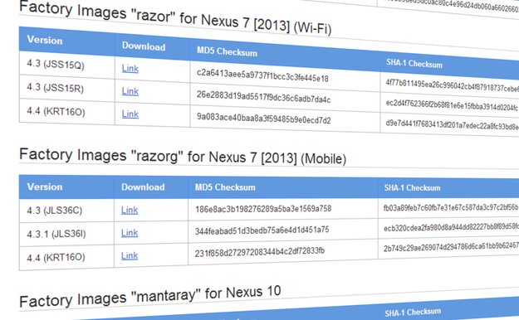Click SHA-1 checksum starting ec2d4f762366
Screen dimensions: 519x320
click(x=452, y=105)
